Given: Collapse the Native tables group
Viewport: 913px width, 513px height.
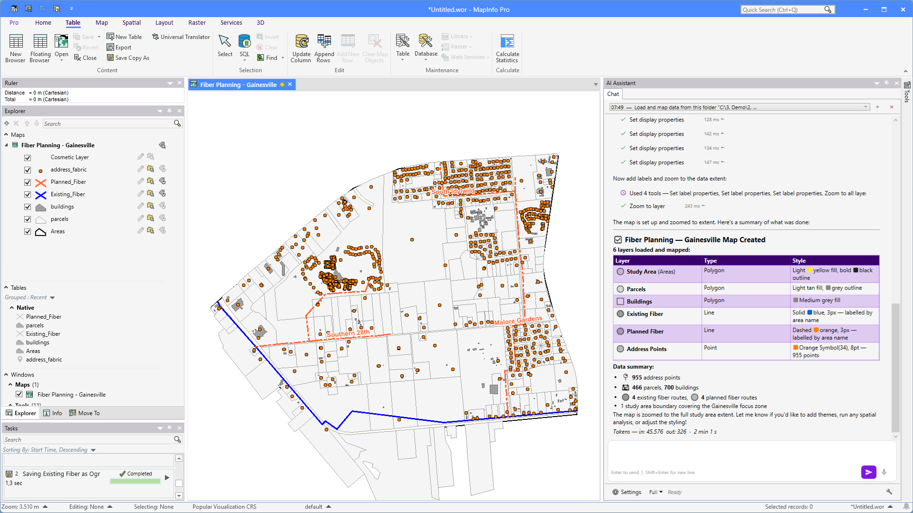Looking at the screenshot, I should pos(12,308).
